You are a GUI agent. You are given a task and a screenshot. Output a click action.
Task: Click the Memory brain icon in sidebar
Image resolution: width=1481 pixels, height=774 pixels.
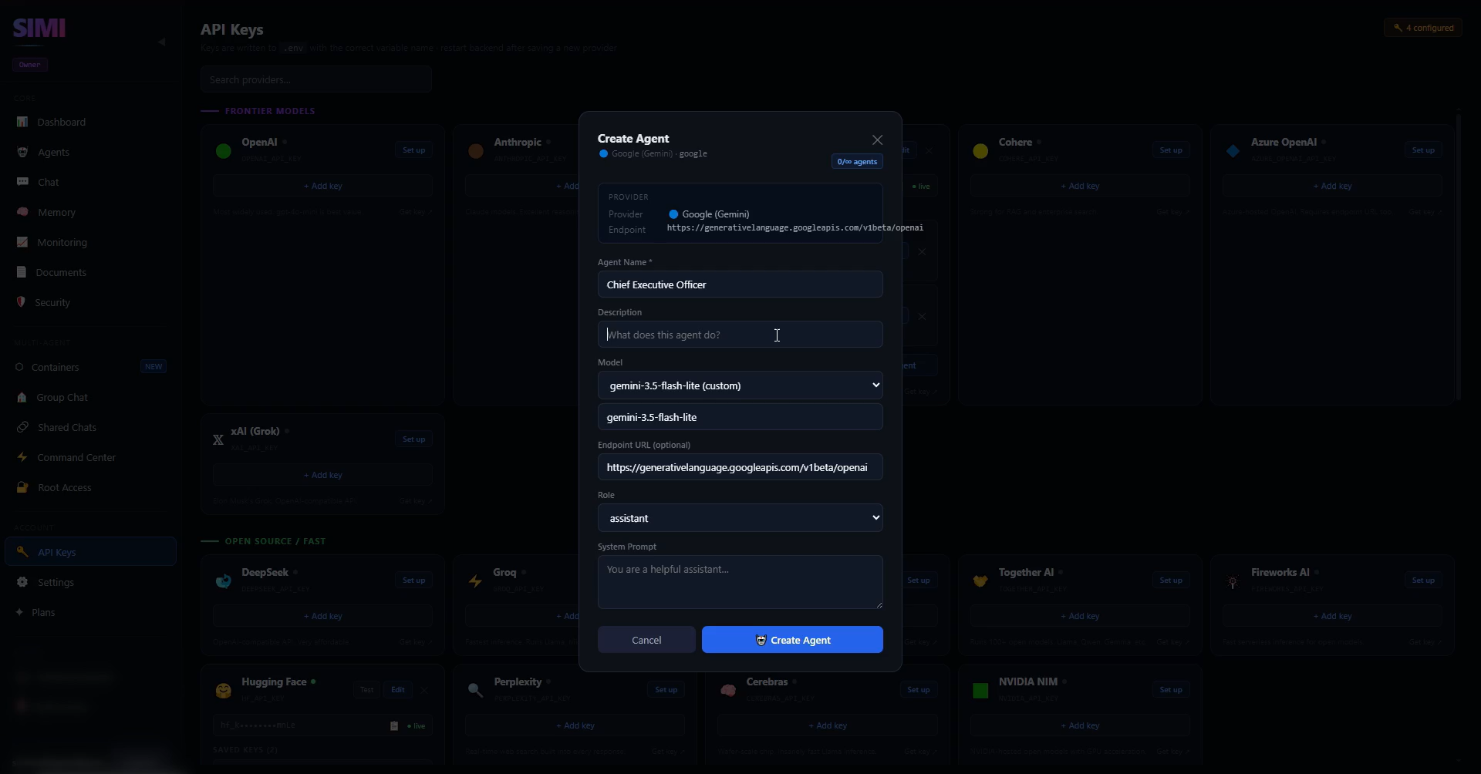pos(22,212)
